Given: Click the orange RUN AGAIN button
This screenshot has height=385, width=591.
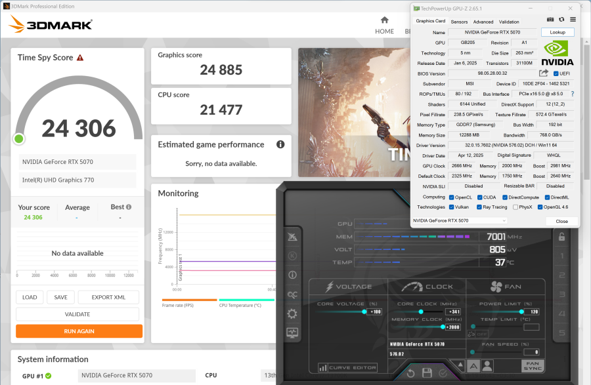Looking at the screenshot, I should click(x=79, y=331).
